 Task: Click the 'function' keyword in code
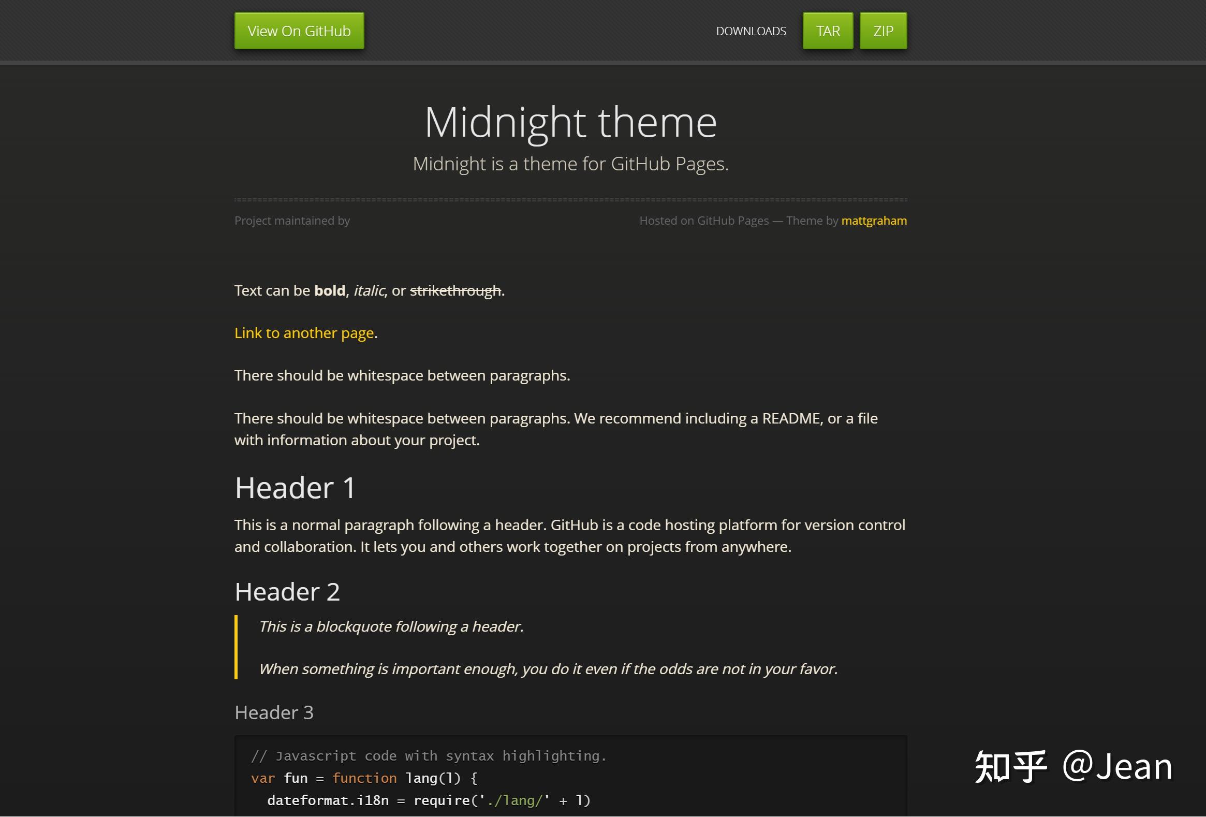[x=364, y=779]
